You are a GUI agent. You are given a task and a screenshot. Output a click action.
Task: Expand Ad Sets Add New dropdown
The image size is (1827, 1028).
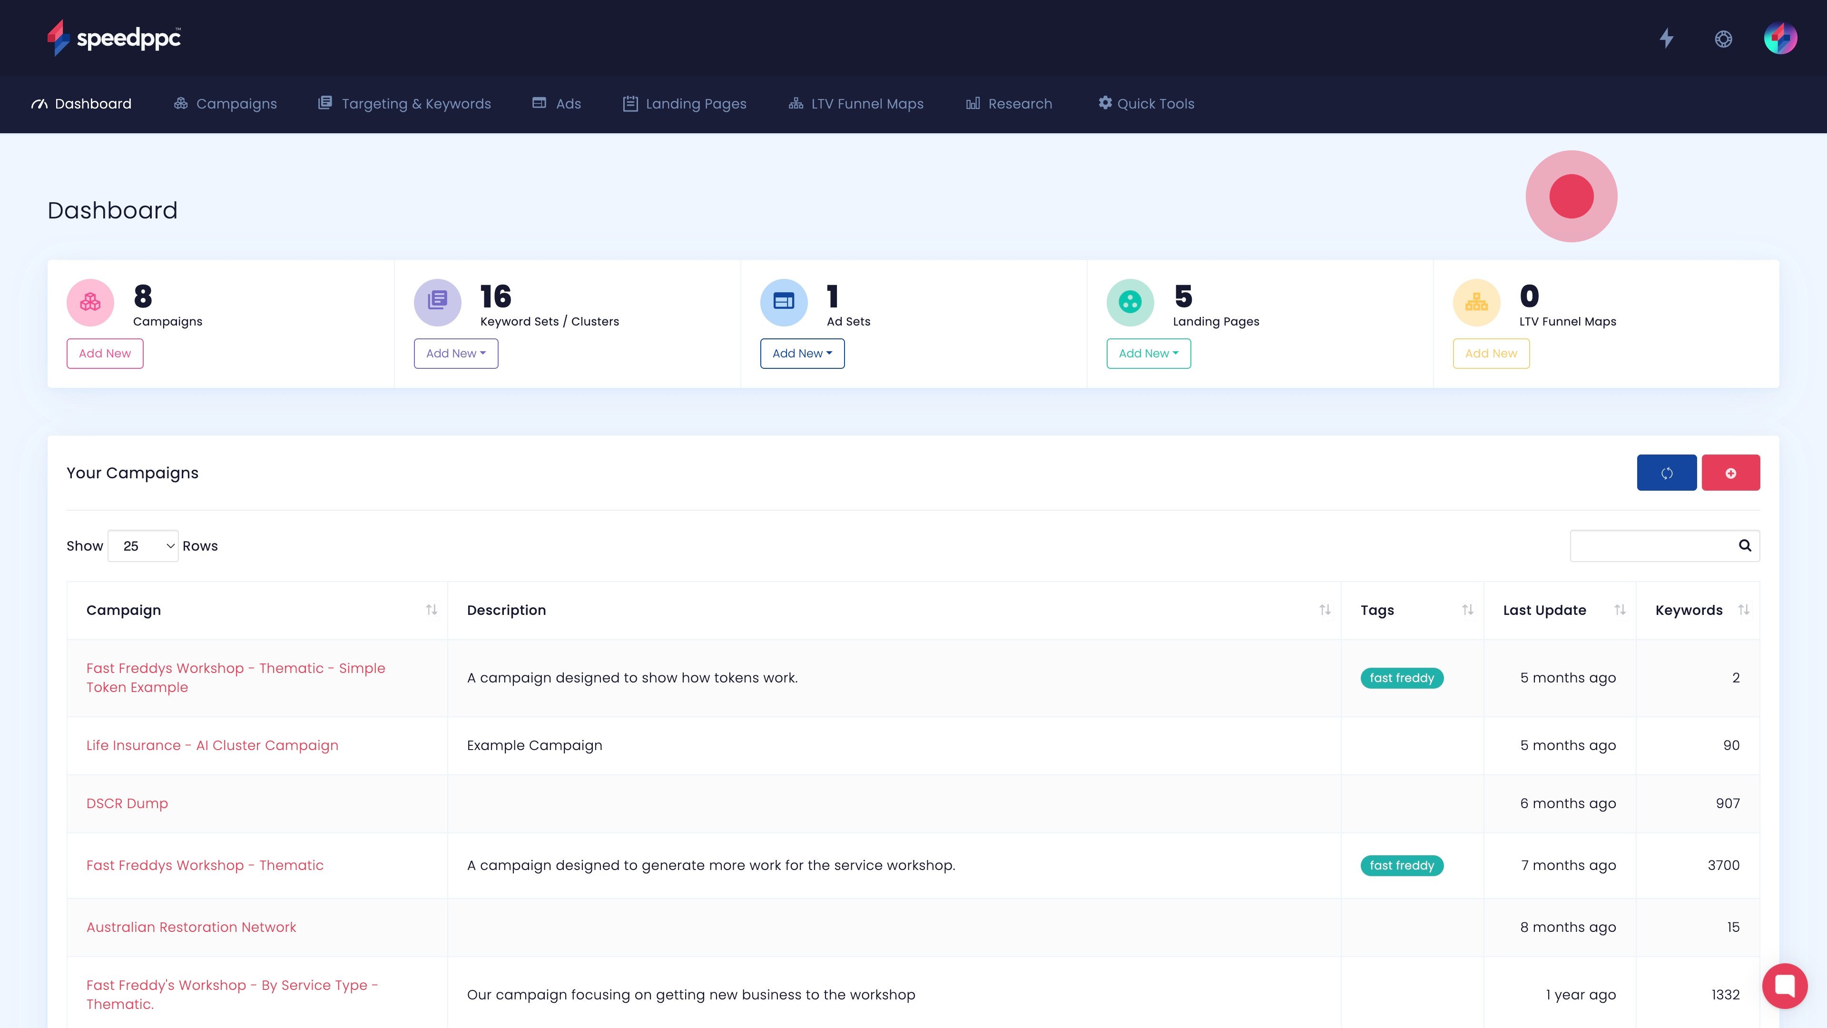tap(802, 353)
